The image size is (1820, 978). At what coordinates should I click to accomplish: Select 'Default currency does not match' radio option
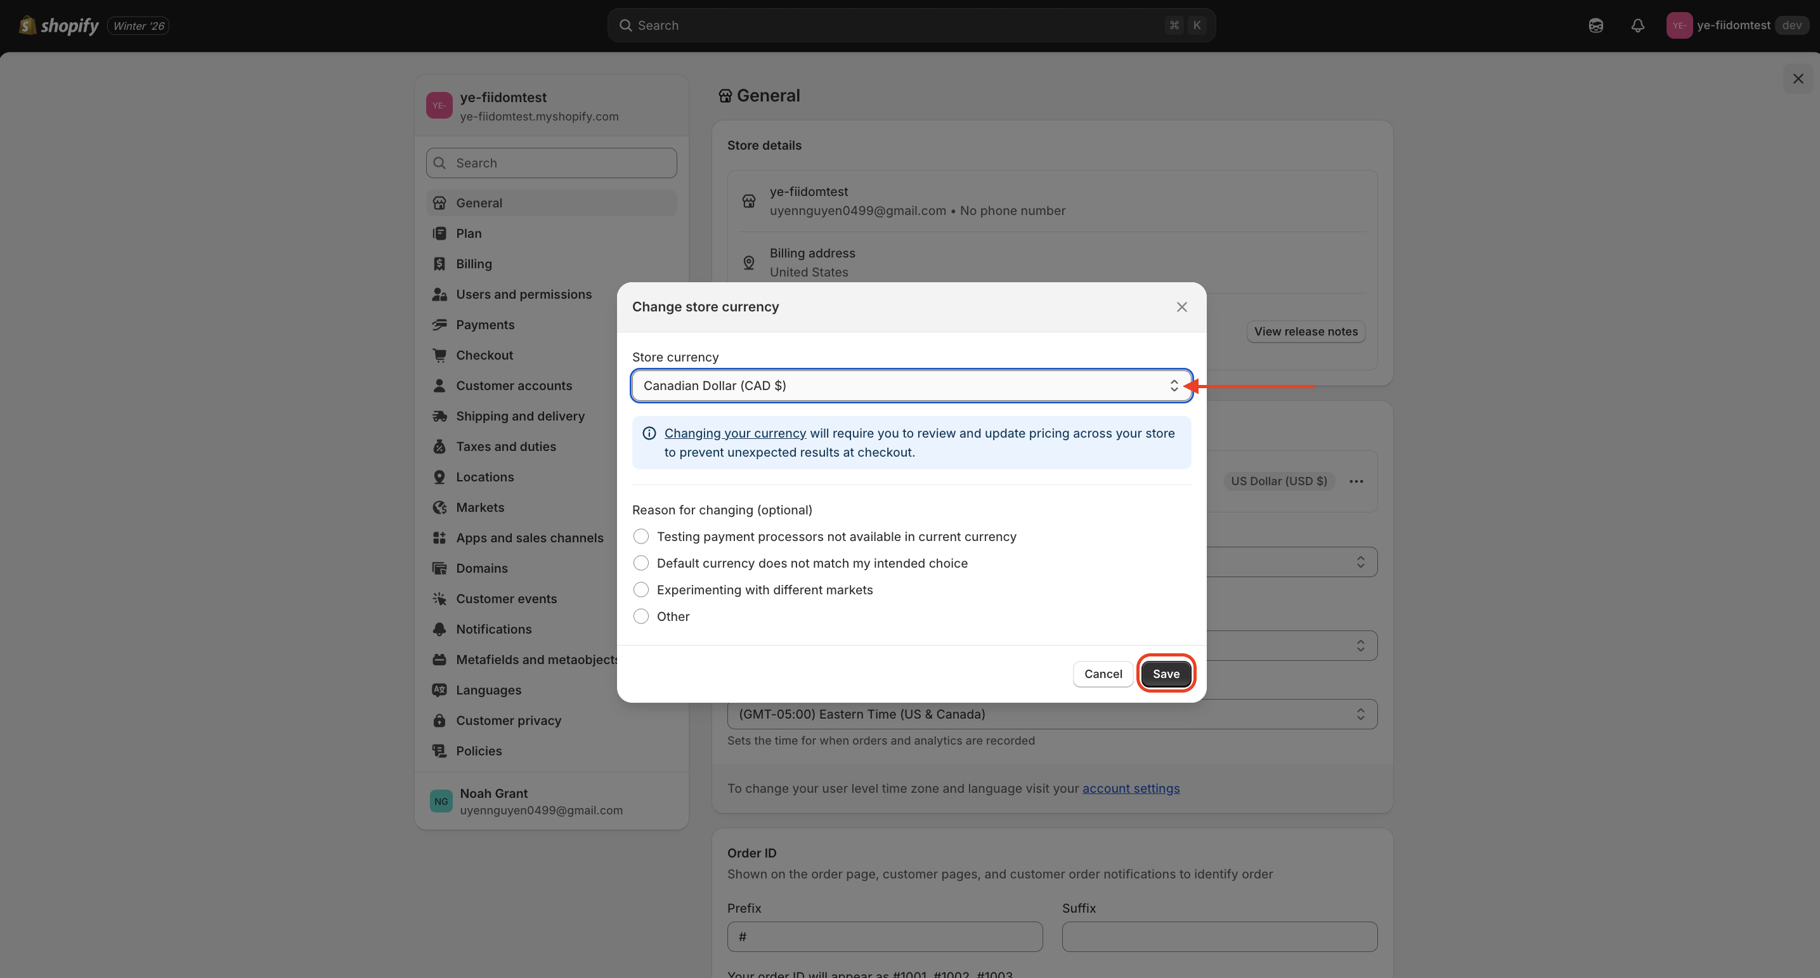click(x=641, y=563)
